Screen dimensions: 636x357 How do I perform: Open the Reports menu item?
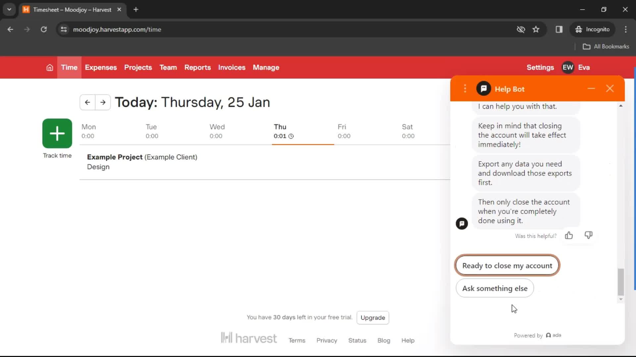tap(197, 67)
